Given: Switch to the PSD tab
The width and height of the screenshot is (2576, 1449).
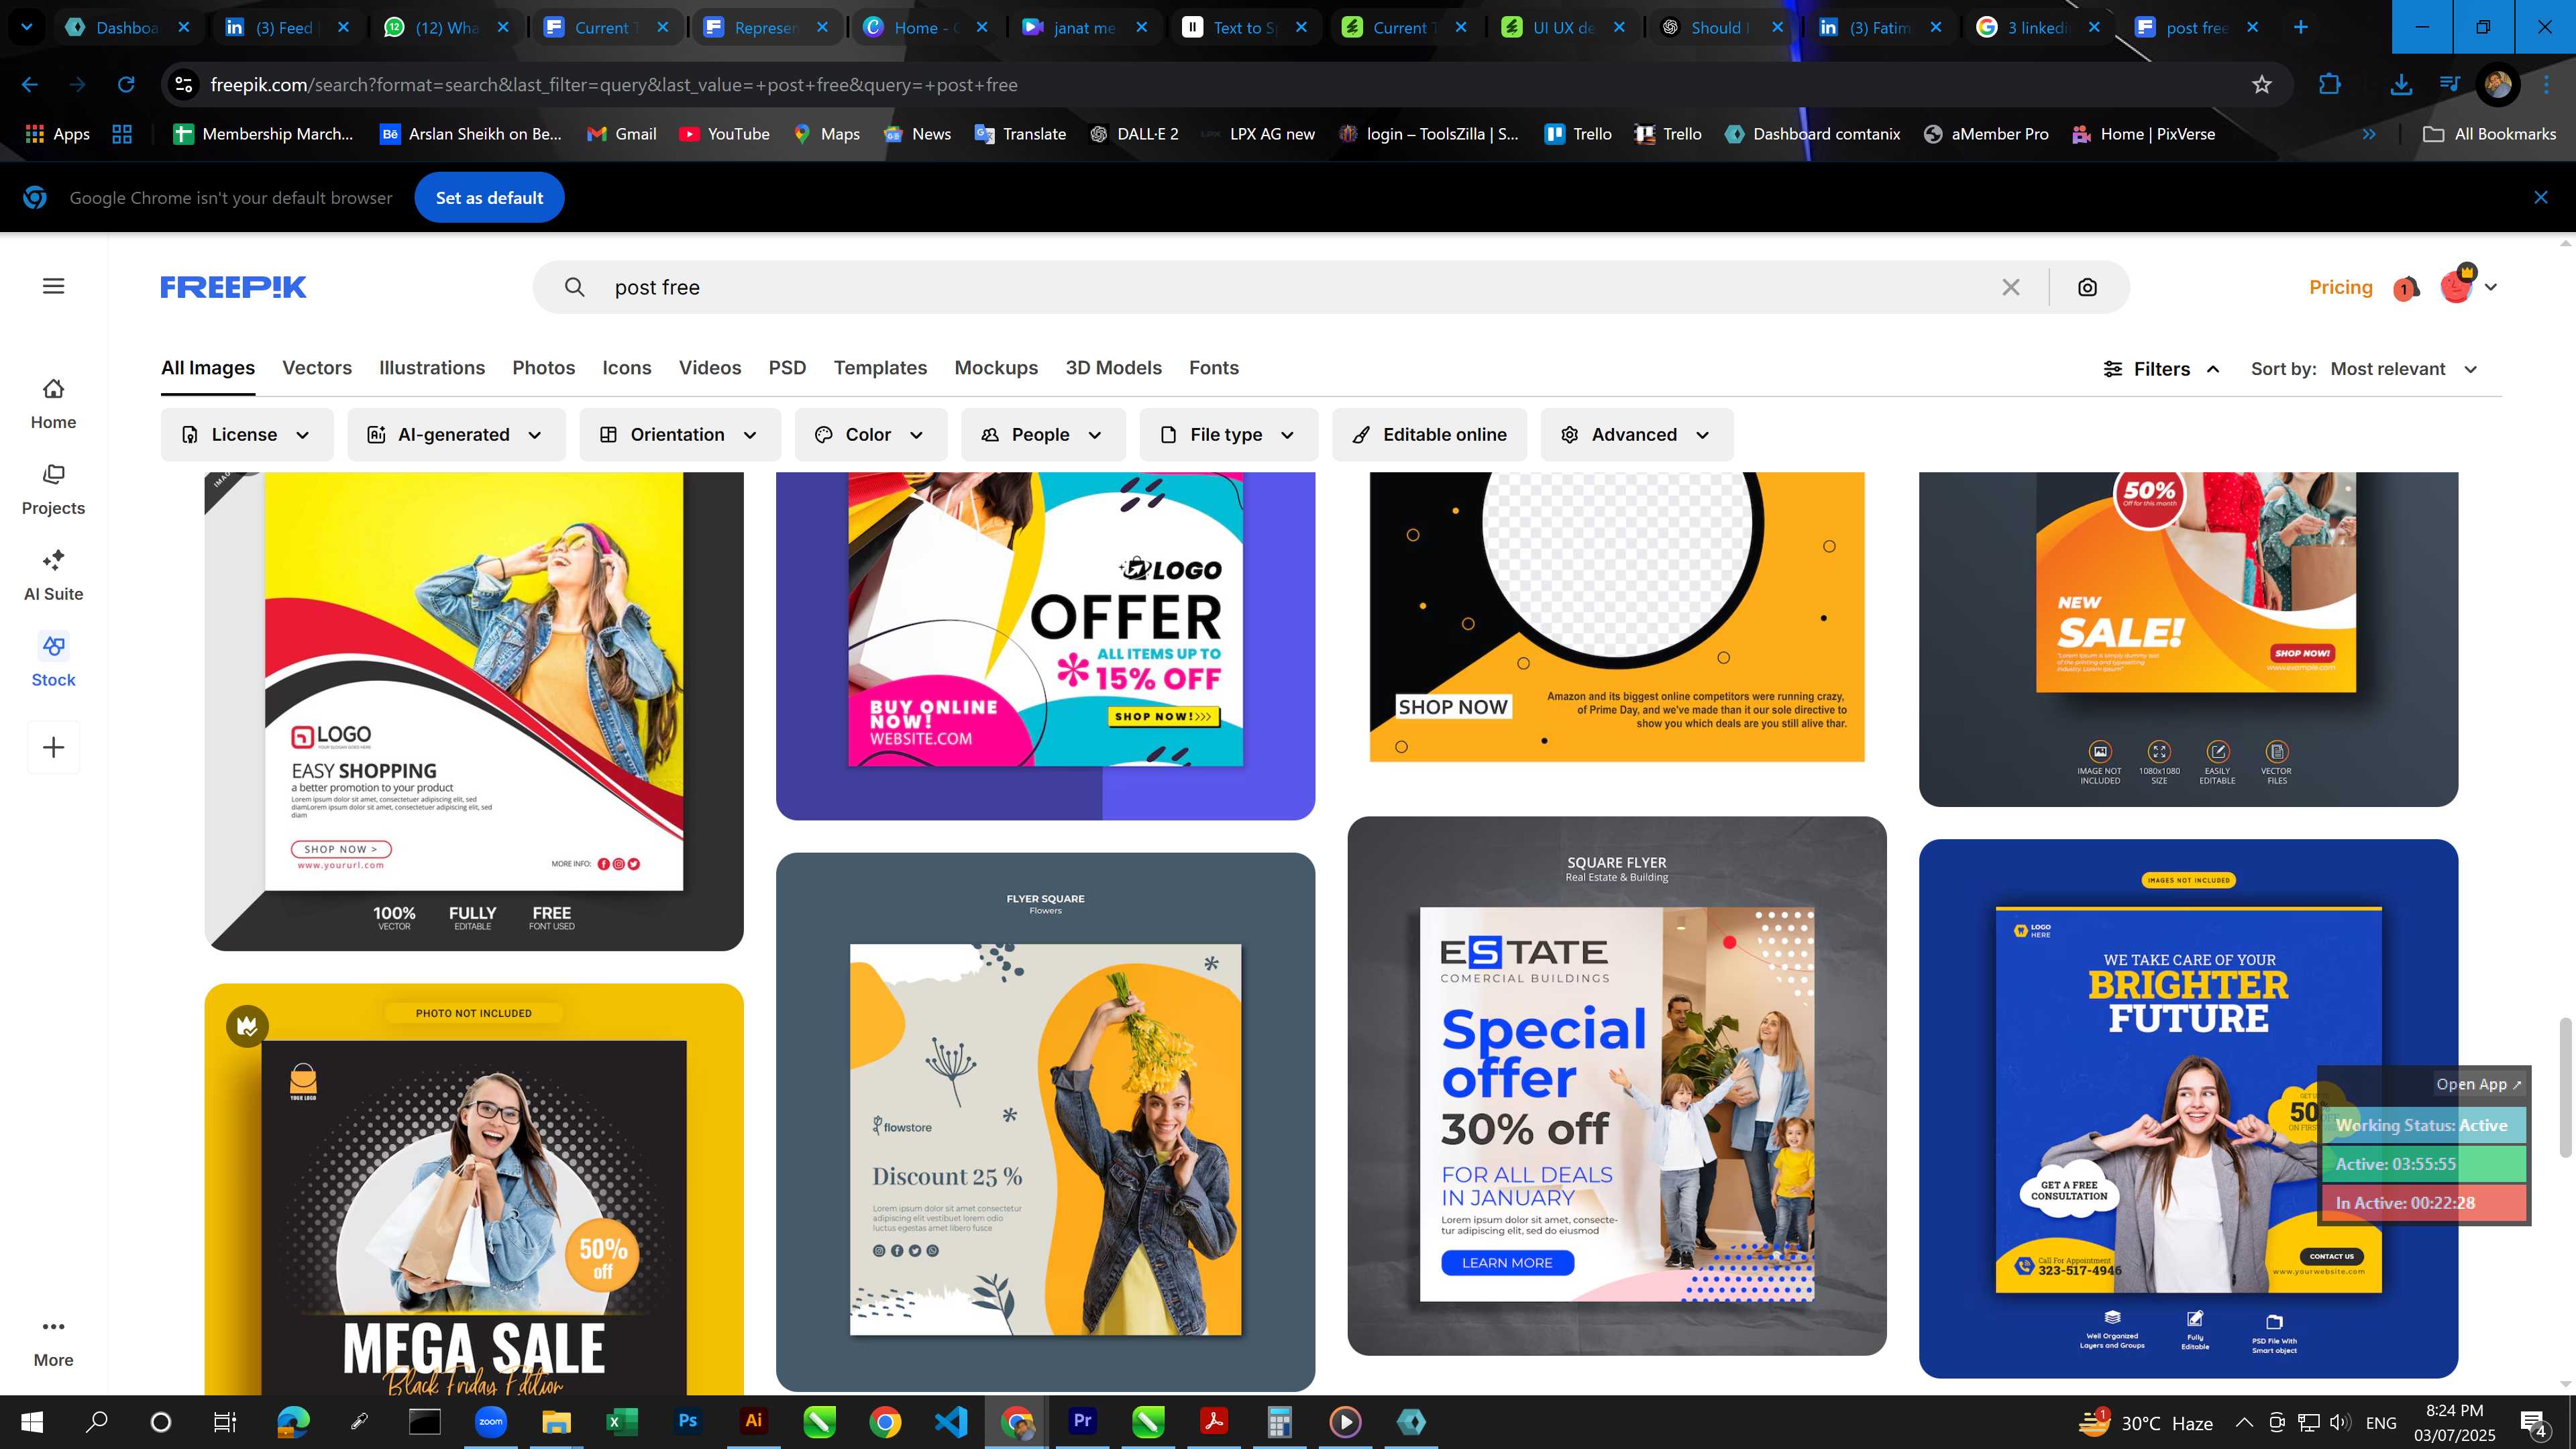Looking at the screenshot, I should [787, 368].
